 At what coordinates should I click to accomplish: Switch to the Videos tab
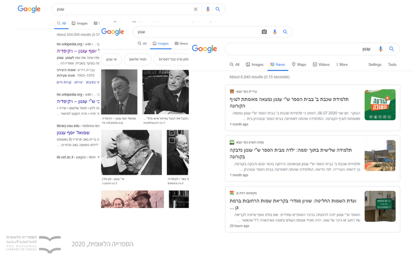[x=321, y=65]
